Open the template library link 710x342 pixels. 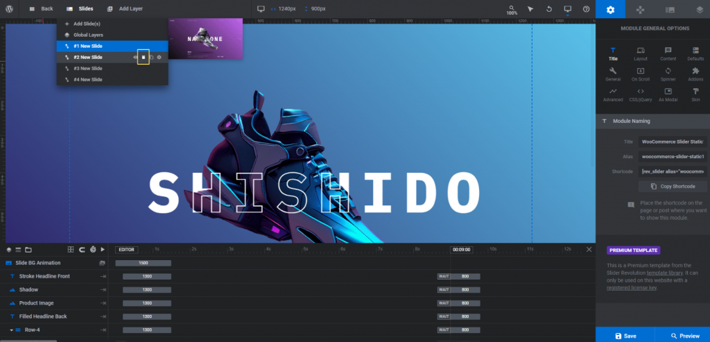[664, 273]
